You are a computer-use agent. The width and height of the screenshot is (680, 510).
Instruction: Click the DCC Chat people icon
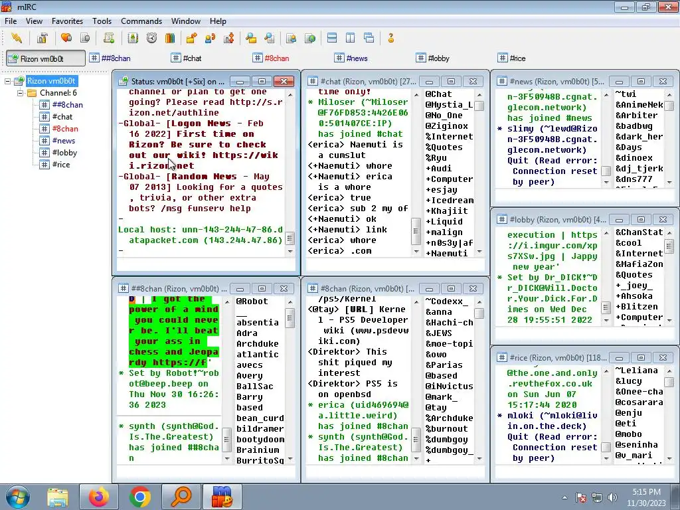(x=211, y=38)
